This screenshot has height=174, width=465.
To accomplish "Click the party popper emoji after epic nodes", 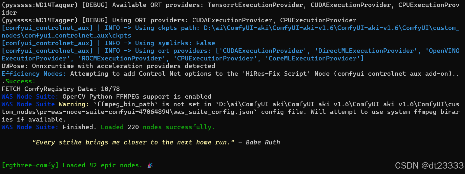I will click(150, 165).
